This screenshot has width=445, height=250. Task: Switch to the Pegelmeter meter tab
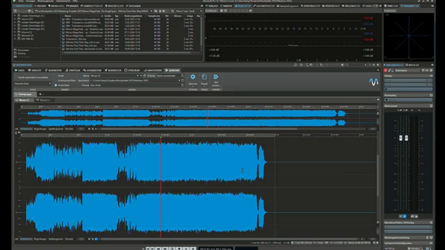(x=243, y=6)
